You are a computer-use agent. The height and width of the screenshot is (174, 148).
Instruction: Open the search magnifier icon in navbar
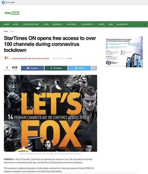pyautogui.click(x=144, y=24)
